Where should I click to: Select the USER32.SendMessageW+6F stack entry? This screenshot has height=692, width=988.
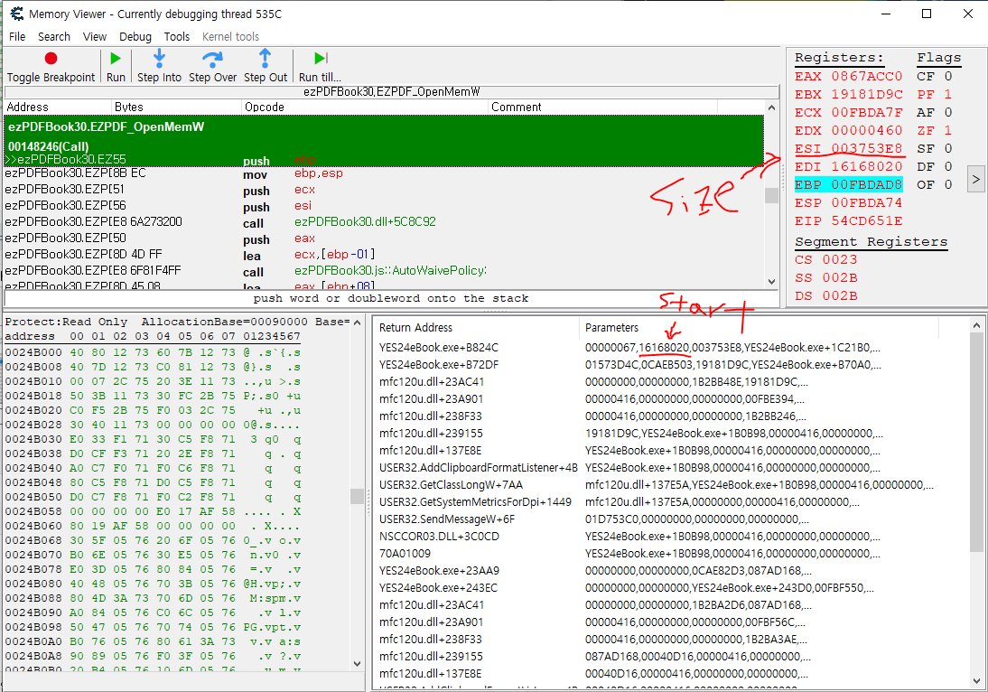point(670,519)
